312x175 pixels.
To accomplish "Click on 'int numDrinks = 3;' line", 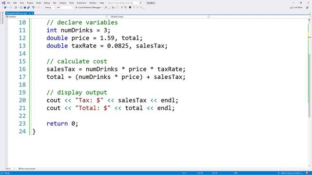I will coord(78,30).
